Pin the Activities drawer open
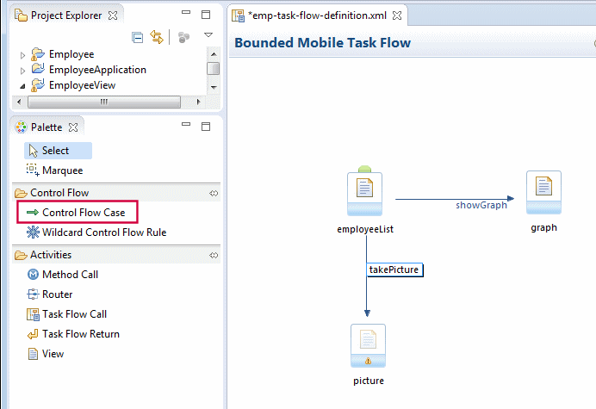 (214, 255)
